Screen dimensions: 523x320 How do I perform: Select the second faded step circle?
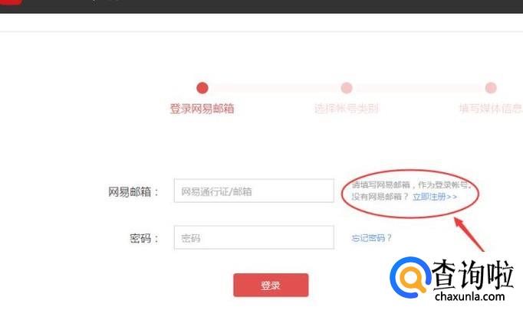[347, 88]
